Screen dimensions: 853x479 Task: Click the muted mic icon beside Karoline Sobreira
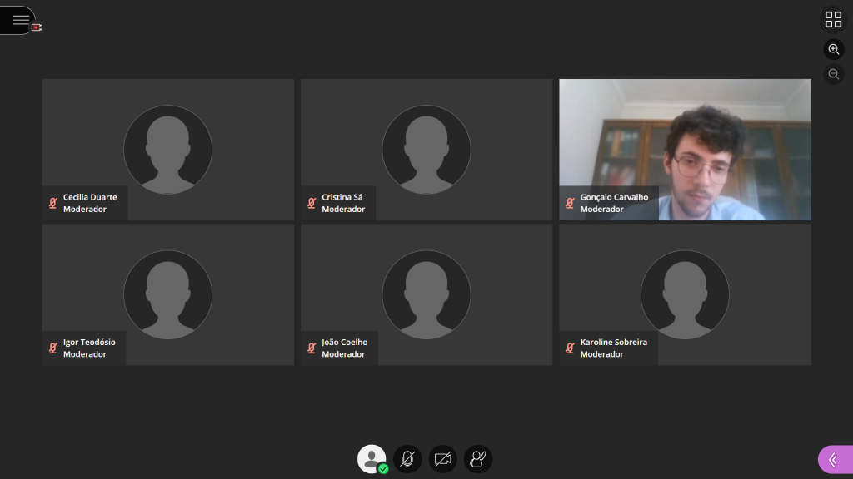[571, 348]
